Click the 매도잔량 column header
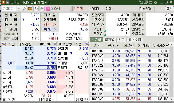The image size is (174, 103). 25,44
